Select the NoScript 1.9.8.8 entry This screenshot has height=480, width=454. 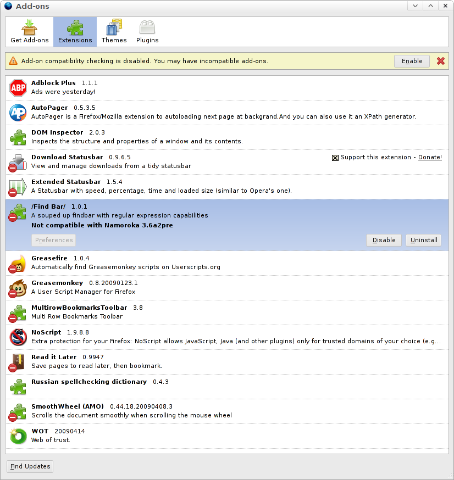pyautogui.click(x=227, y=337)
